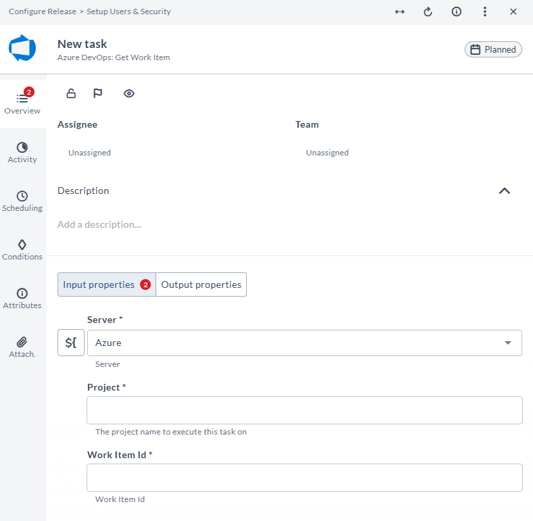
Task: Click the red badge on Input properties
Action: pos(145,284)
